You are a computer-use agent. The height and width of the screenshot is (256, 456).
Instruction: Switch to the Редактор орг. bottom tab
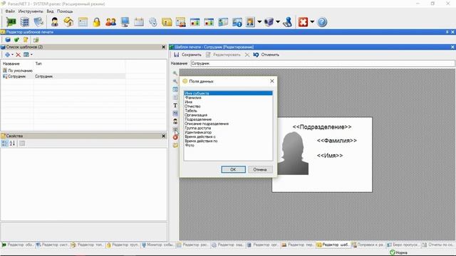[263, 245]
